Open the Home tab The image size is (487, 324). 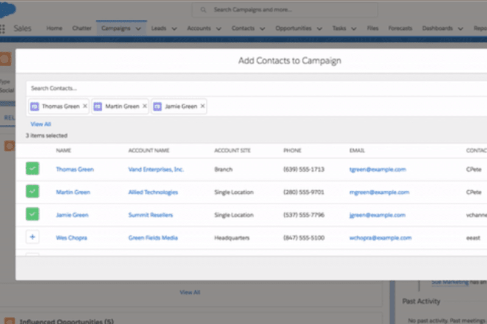pyautogui.click(x=54, y=28)
